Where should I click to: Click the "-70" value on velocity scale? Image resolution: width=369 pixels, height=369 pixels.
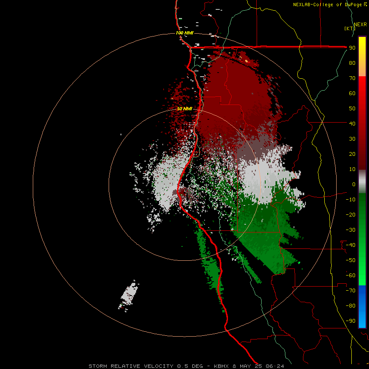pos(351,291)
